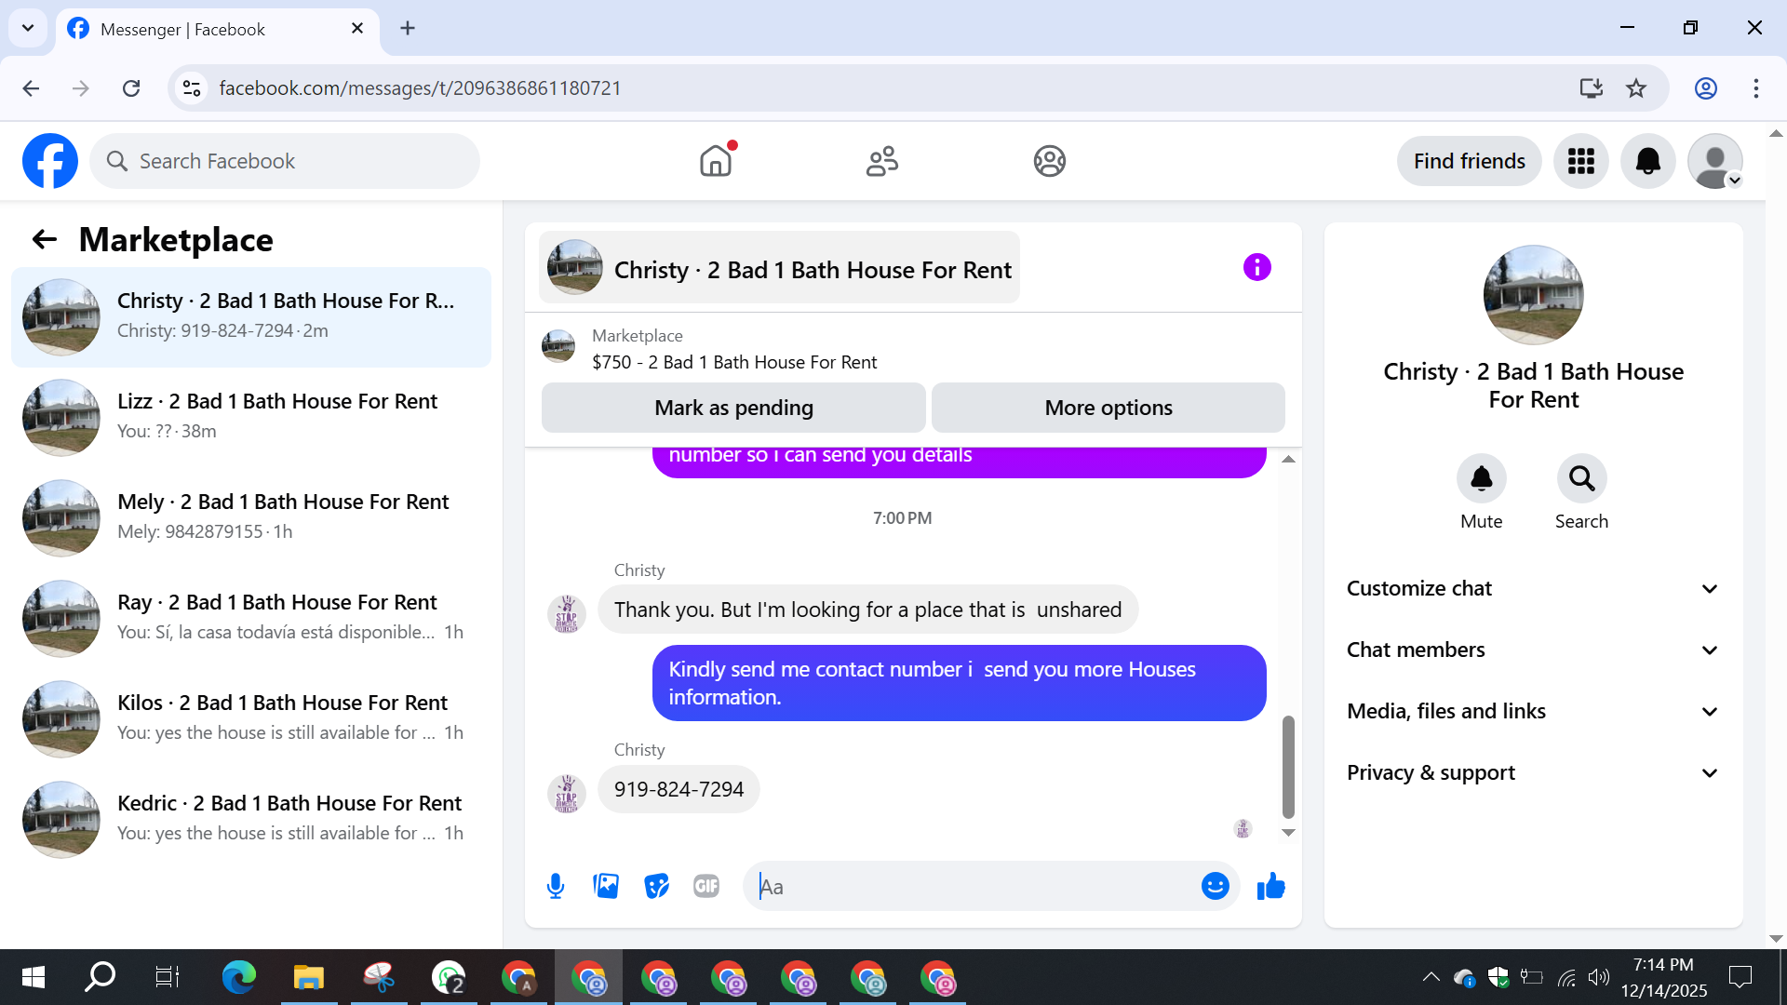
Task: Expand Customize chat section
Action: [x=1533, y=588]
